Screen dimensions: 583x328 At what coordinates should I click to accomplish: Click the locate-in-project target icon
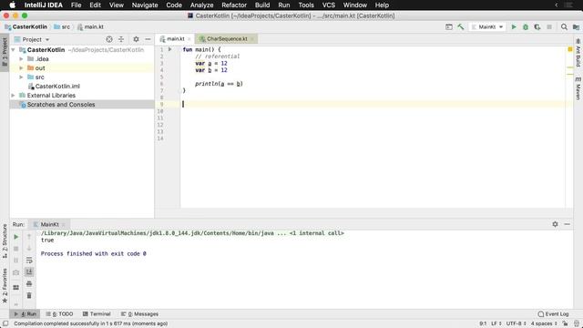tap(109, 39)
